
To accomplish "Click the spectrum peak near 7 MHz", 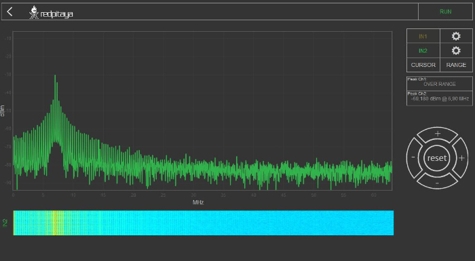I will click(55, 76).
